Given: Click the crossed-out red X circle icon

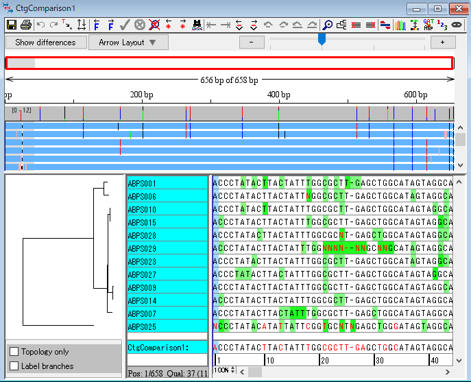Looking at the screenshot, I should (154, 25).
